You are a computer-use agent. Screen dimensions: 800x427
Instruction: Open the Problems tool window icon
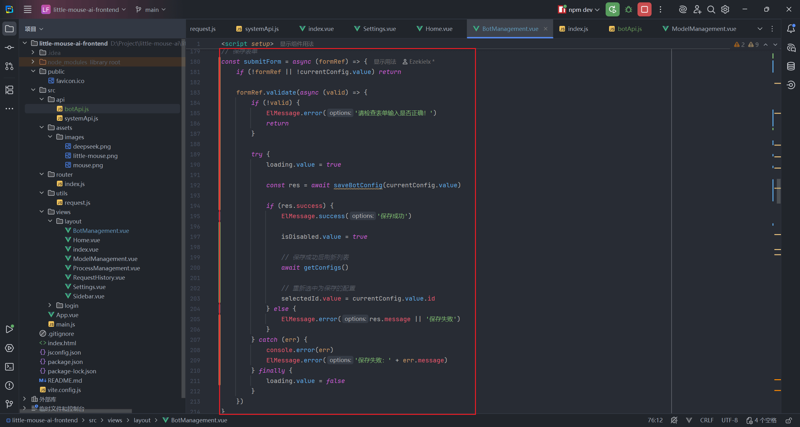pyautogui.click(x=9, y=385)
